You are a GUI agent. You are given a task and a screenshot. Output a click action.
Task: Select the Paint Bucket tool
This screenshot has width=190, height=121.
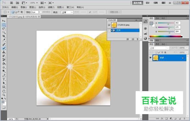coord(4,63)
